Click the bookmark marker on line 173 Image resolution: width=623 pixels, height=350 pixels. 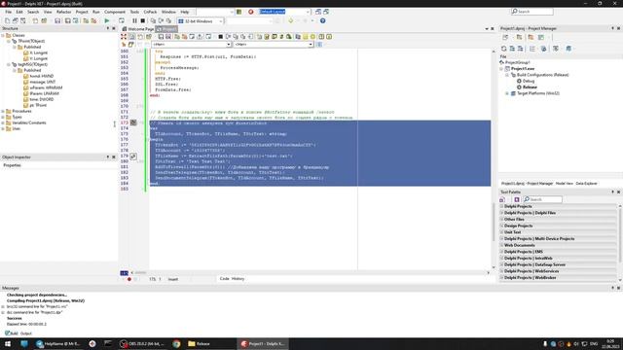(x=133, y=123)
